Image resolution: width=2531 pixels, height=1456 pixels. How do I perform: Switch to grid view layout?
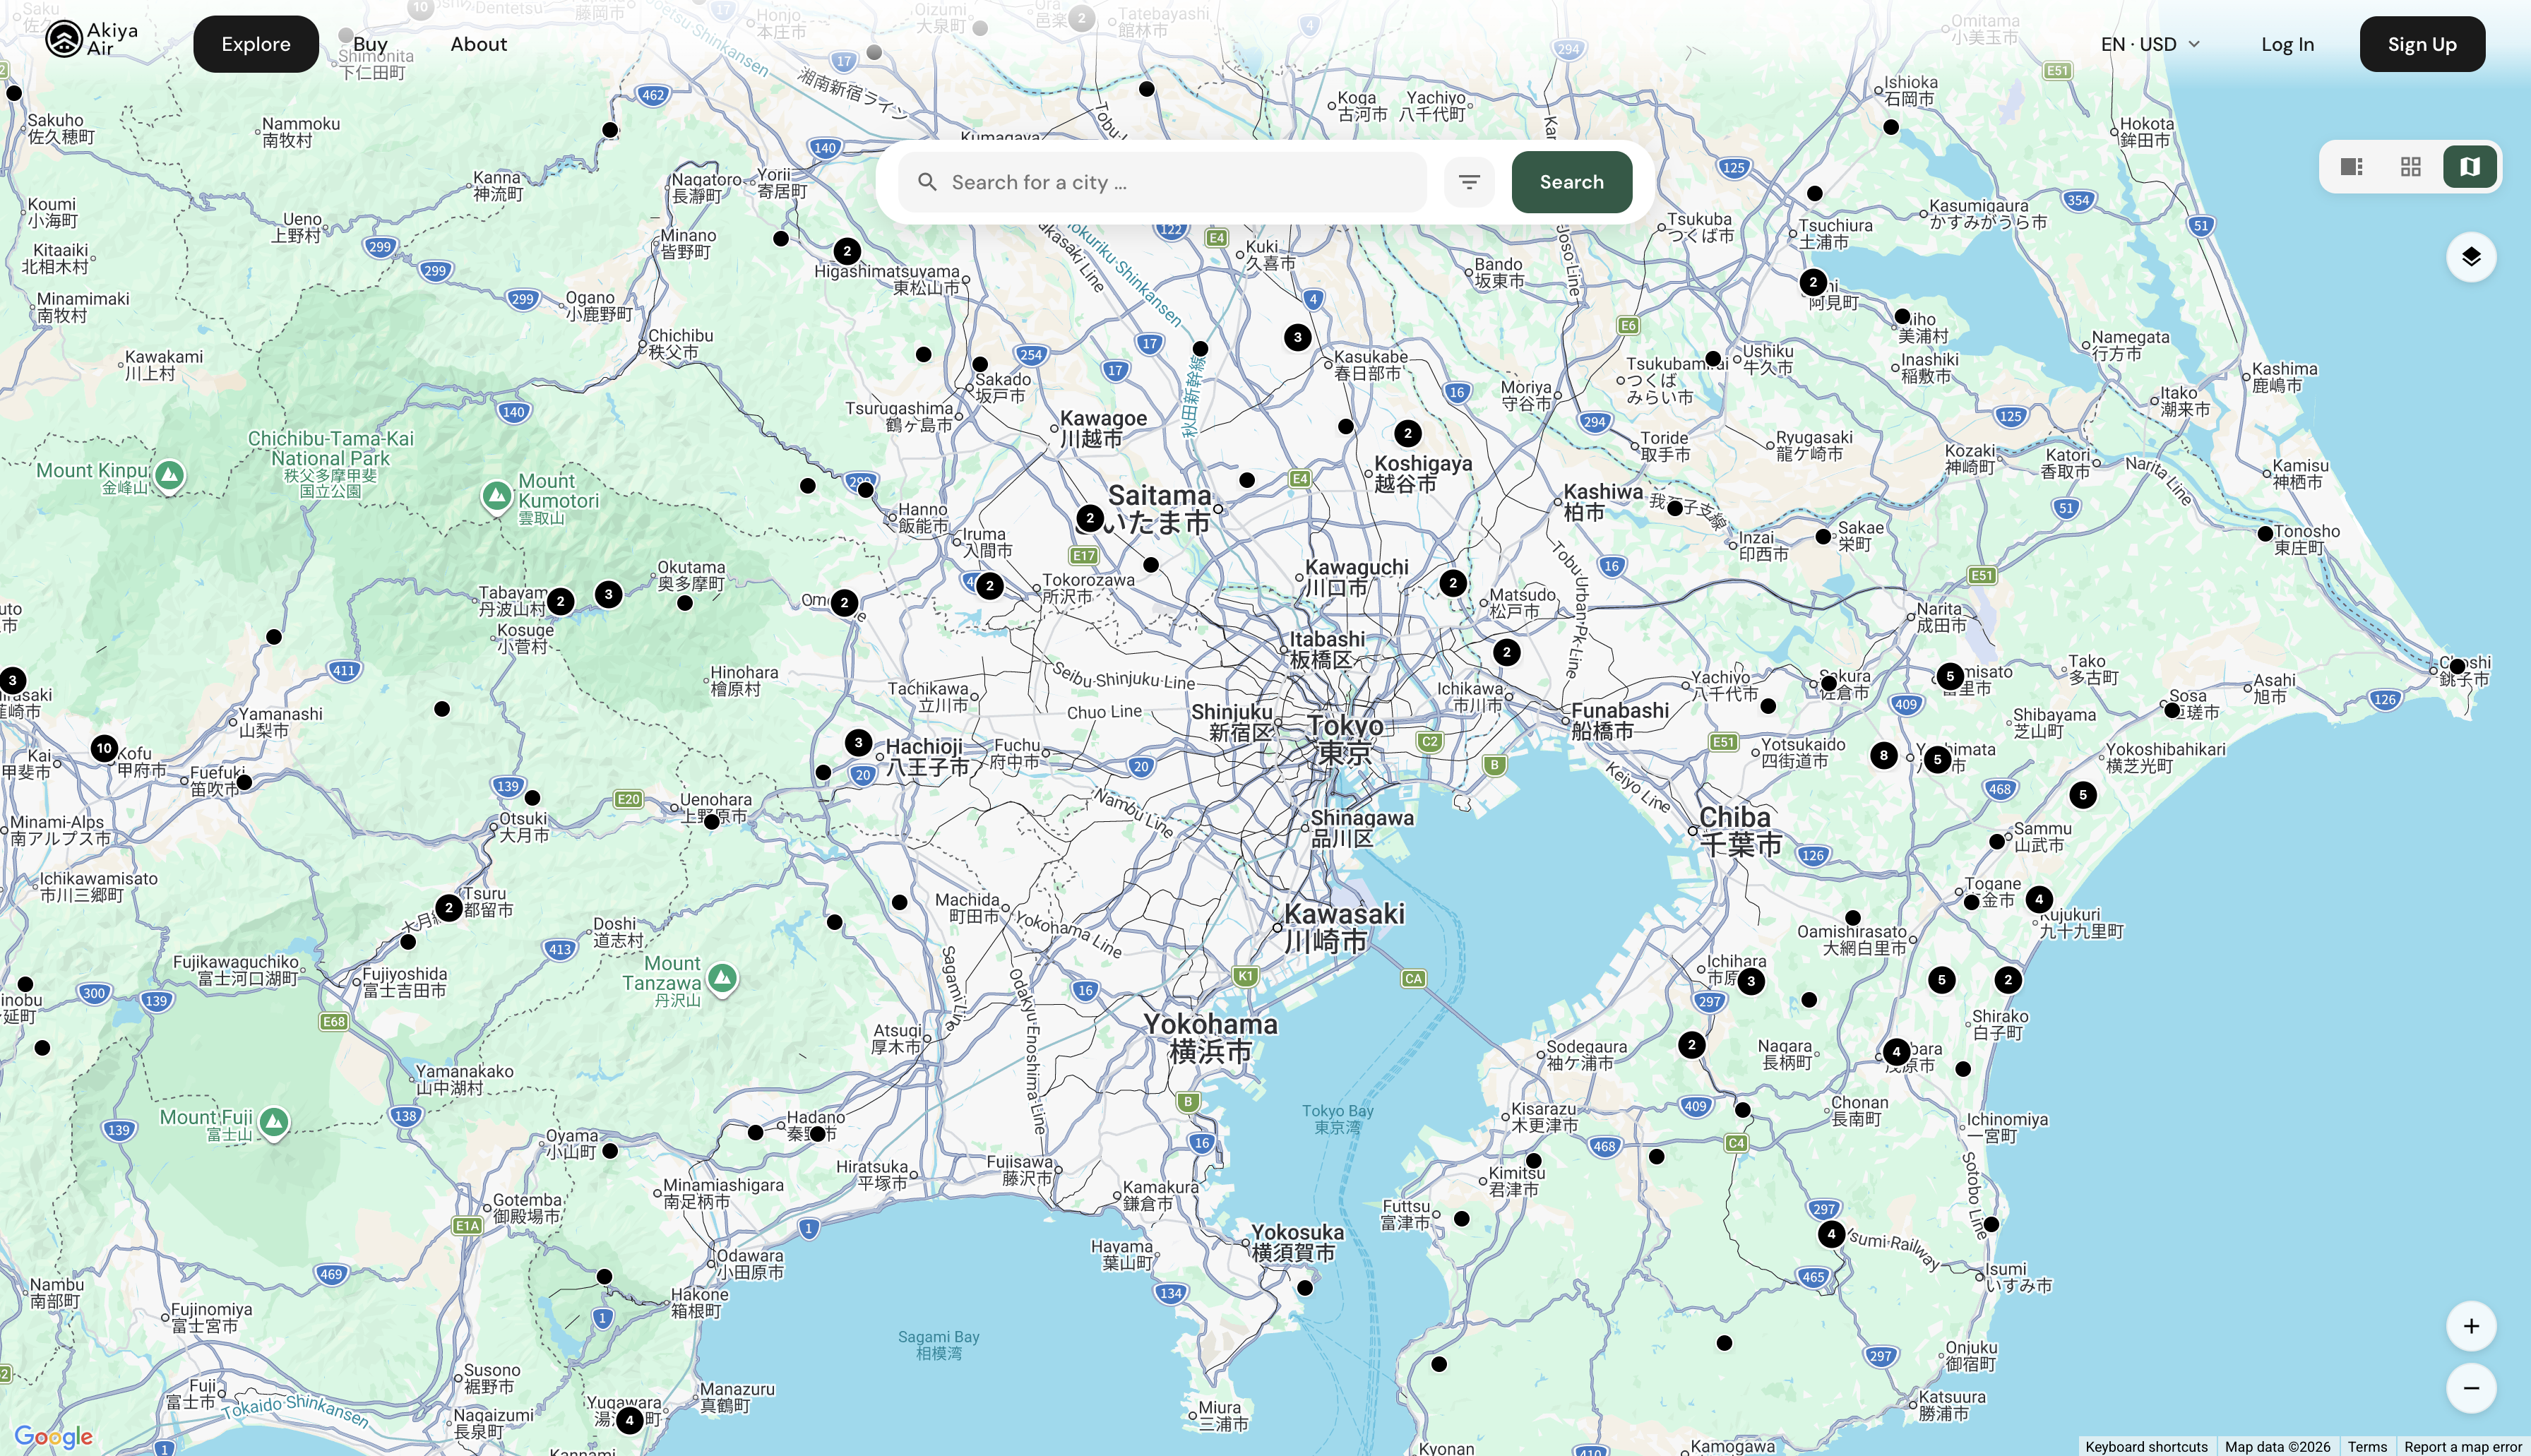coord(2410,166)
